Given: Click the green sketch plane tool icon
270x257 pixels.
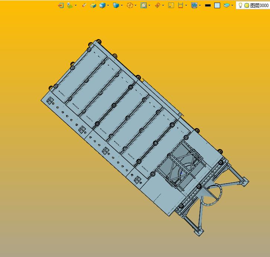Looking at the screenshot, I should (70, 6).
